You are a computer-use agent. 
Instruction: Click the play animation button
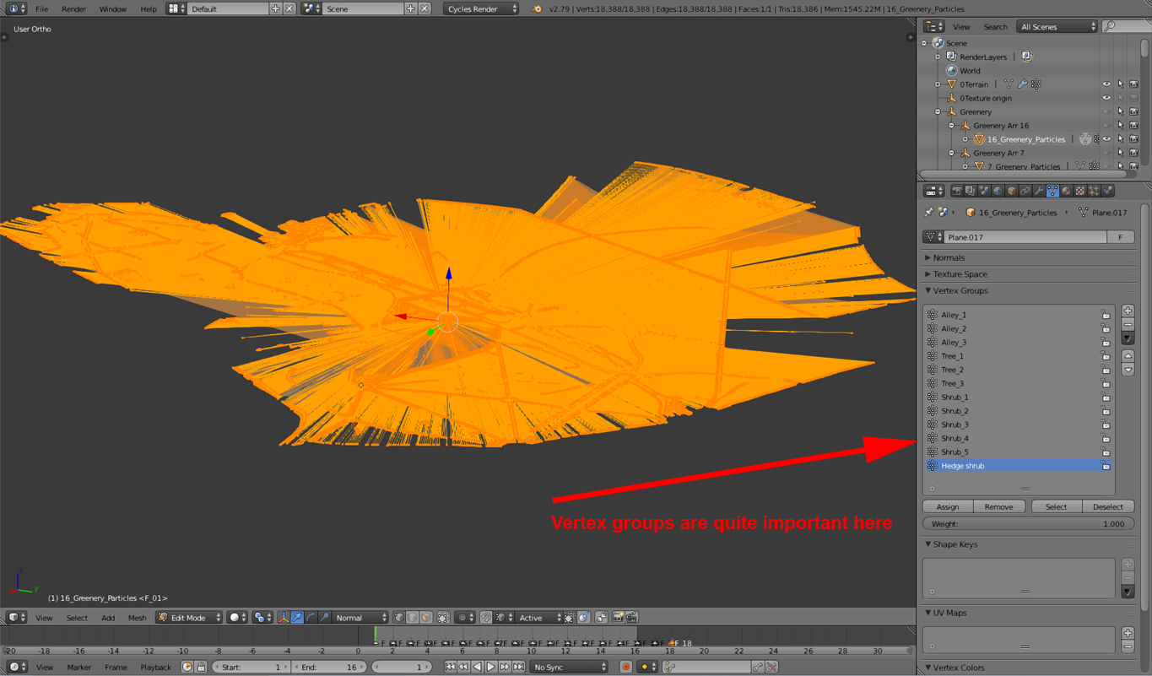(x=490, y=667)
